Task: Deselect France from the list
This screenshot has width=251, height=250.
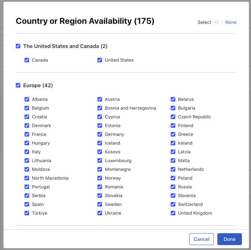Action: tap(27, 134)
